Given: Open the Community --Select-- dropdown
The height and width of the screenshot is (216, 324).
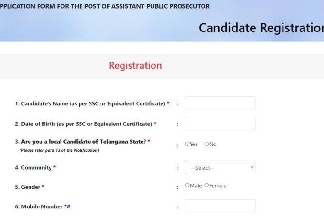Looking at the screenshot, I should coord(220,168).
